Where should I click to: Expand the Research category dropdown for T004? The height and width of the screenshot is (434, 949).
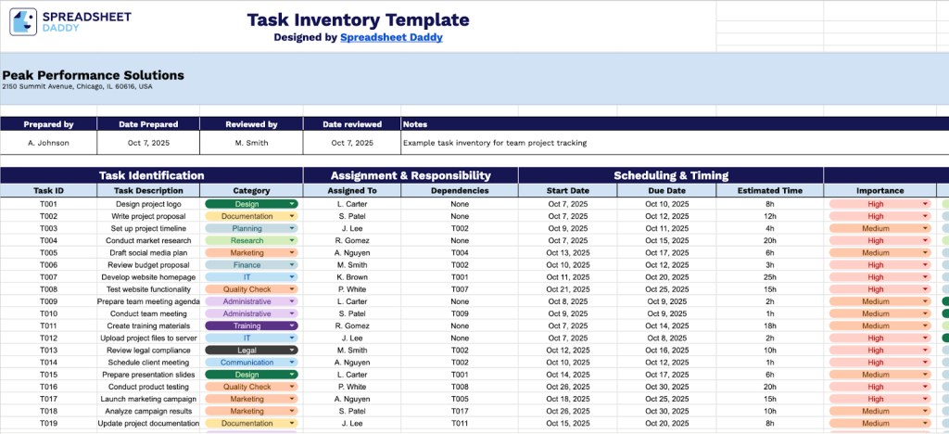tap(292, 240)
